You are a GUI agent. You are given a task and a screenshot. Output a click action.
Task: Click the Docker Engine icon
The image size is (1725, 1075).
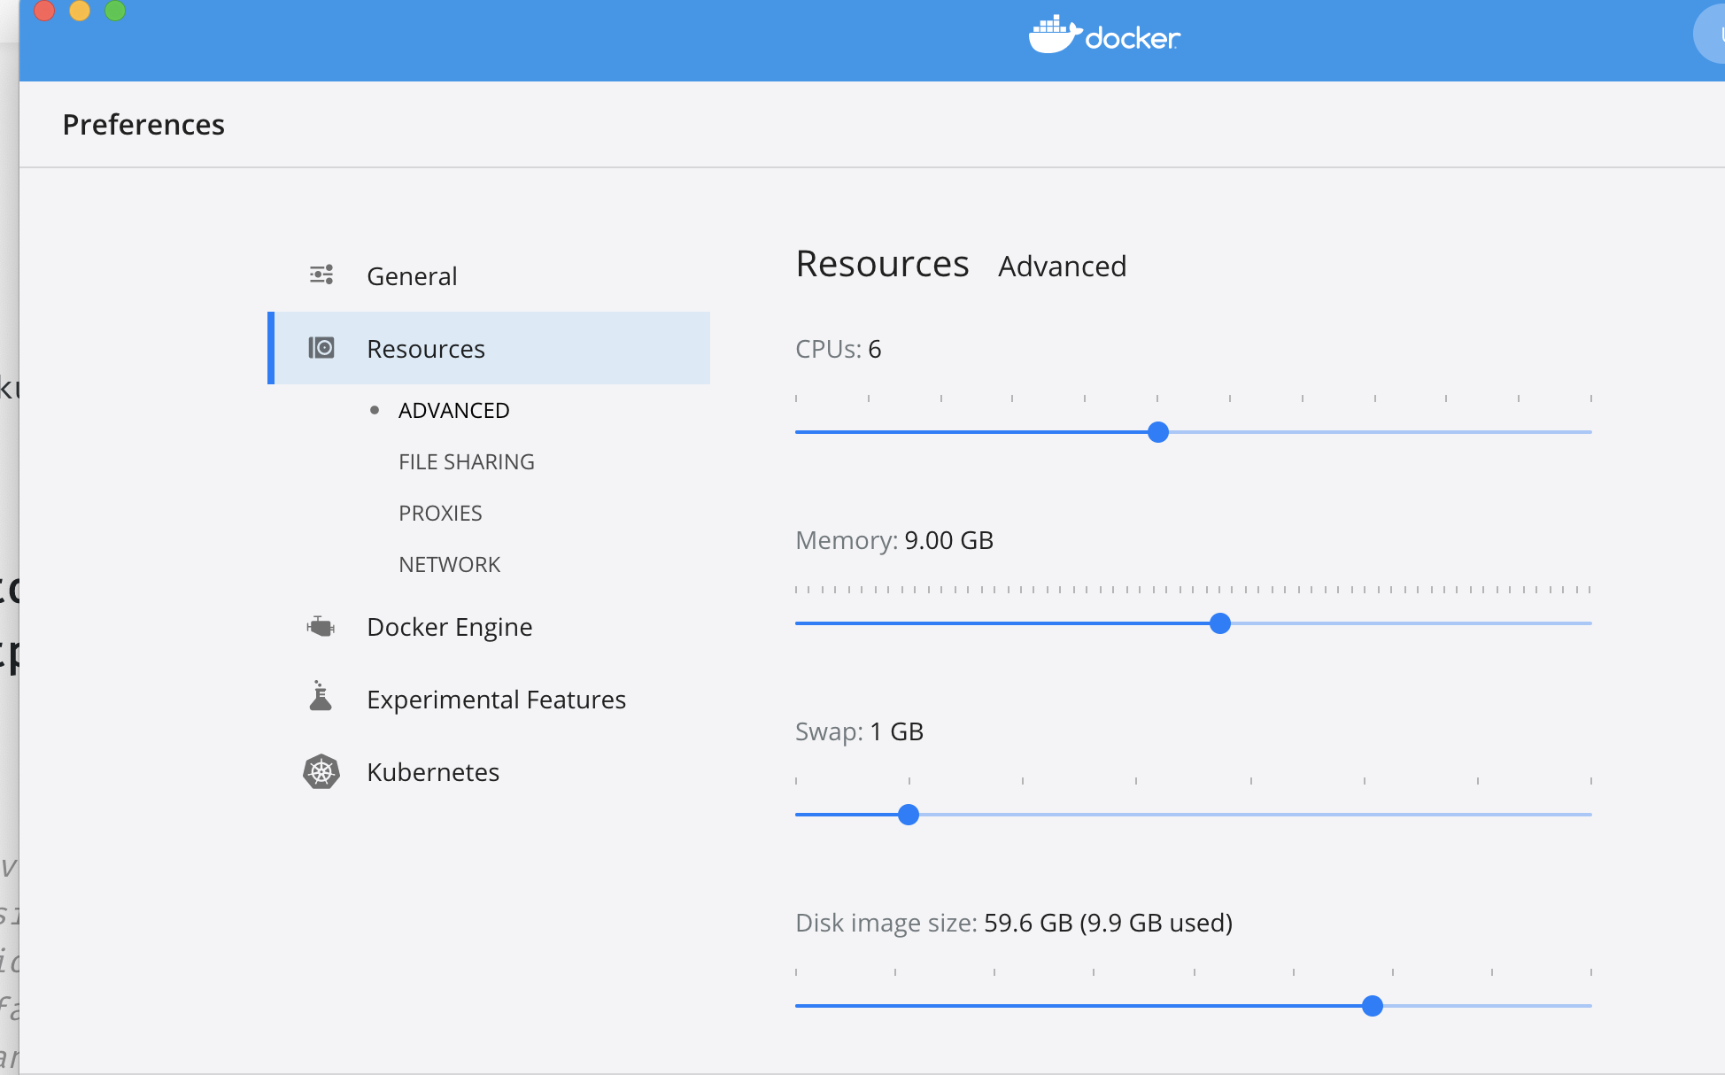(x=321, y=627)
